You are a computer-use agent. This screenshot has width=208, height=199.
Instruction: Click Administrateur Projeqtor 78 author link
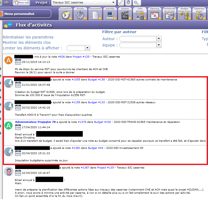(x=36, y=122)
